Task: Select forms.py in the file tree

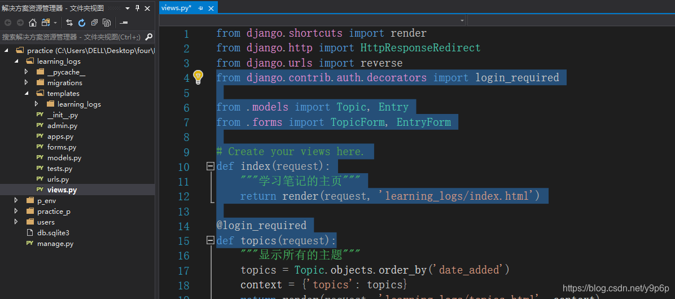Action: (x=62, y=147)
